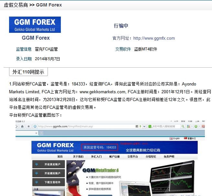Click the star favorites icon in embedded browser
The image size is (212, 196).
click(28, 126)
